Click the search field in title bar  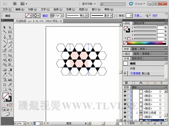[113, 4]
